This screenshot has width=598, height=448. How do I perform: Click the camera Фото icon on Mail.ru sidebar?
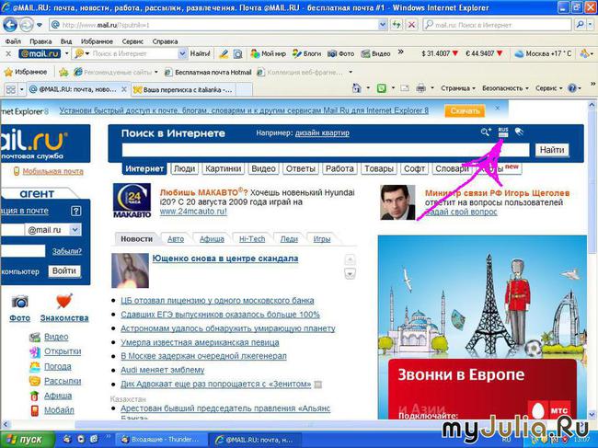pos(19,302)
